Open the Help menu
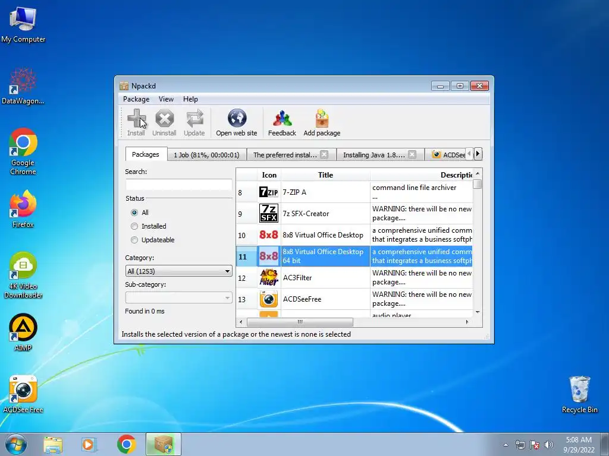Image resolution: width=609 pixels, height=456 pixels. tap(190, 99)
